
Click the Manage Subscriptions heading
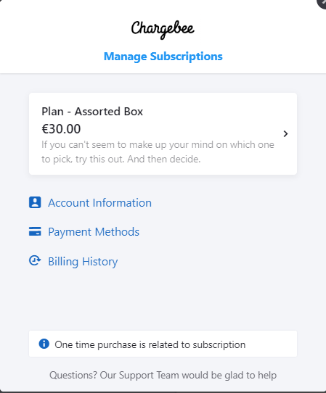(x=163, y=57)
